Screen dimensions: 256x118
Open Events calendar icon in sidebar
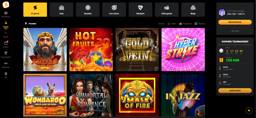tap(6, 43)
